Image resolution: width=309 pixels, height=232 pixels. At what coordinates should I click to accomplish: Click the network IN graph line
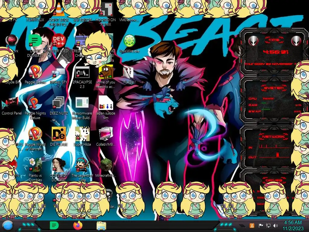click(x=274, y=147)
